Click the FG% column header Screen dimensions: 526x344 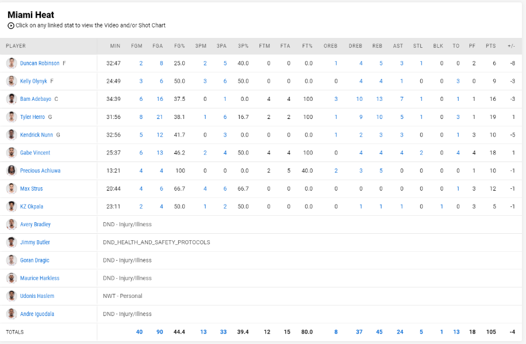point(179,46)
